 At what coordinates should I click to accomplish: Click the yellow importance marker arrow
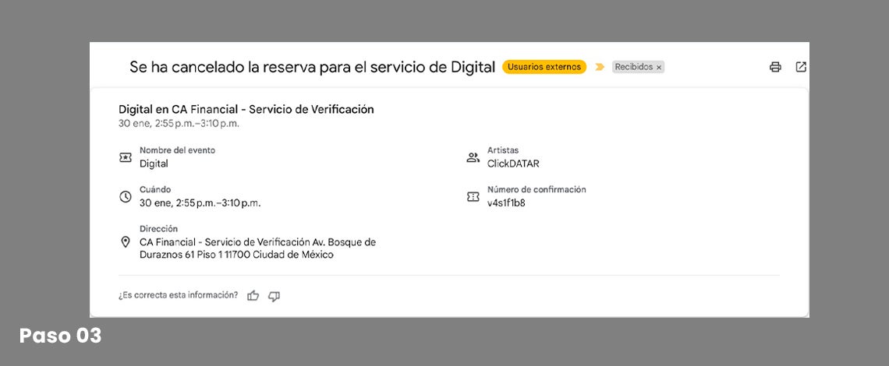coord(600,67)
